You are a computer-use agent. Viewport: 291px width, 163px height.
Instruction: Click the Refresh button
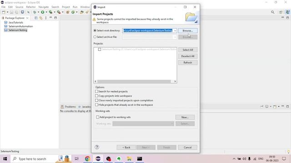(x=188, y=62)
